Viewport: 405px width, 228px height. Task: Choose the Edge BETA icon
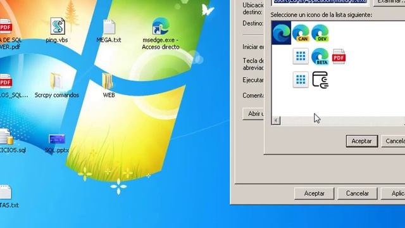point(320,56)
